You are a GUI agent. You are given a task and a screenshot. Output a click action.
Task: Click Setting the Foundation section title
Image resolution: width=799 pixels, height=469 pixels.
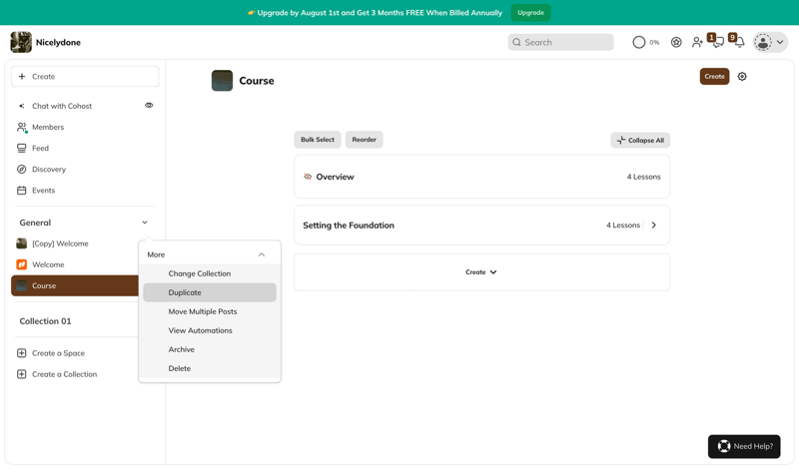pyautogui.click(x=349, y=226)
